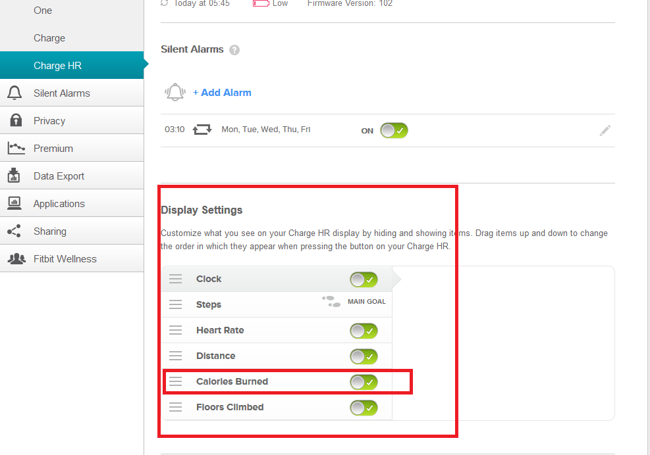Select the Distance display item
The image size is (650, 455).
click(x=277, y=356)
